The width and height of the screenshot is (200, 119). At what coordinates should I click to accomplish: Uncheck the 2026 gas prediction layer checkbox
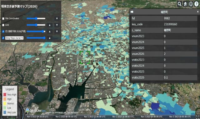coord(3,31)
